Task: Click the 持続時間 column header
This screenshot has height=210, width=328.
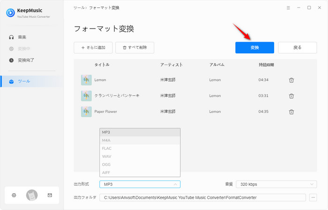Action: pyautogui.click(x=266, y=65)
